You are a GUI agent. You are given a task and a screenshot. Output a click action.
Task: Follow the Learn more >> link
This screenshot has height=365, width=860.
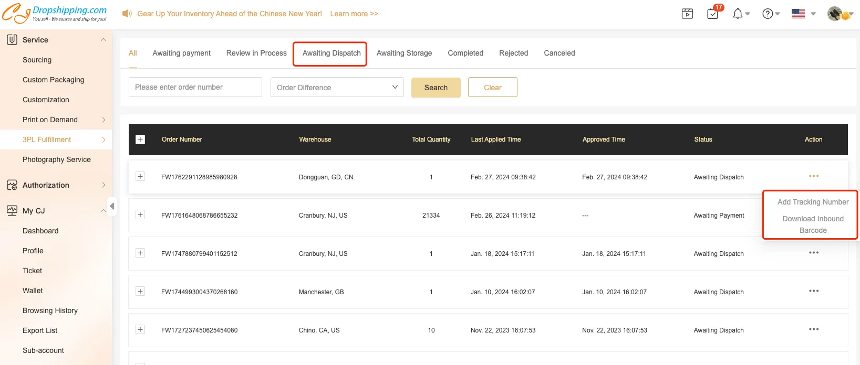point(354,14)
